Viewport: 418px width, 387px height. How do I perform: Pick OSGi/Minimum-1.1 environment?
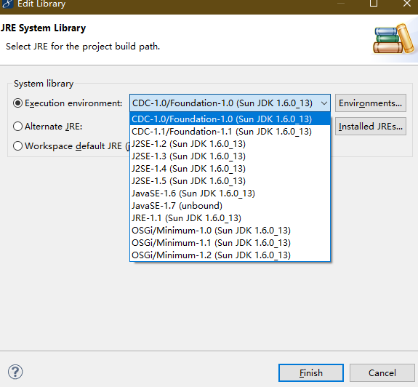pos(230,243)
